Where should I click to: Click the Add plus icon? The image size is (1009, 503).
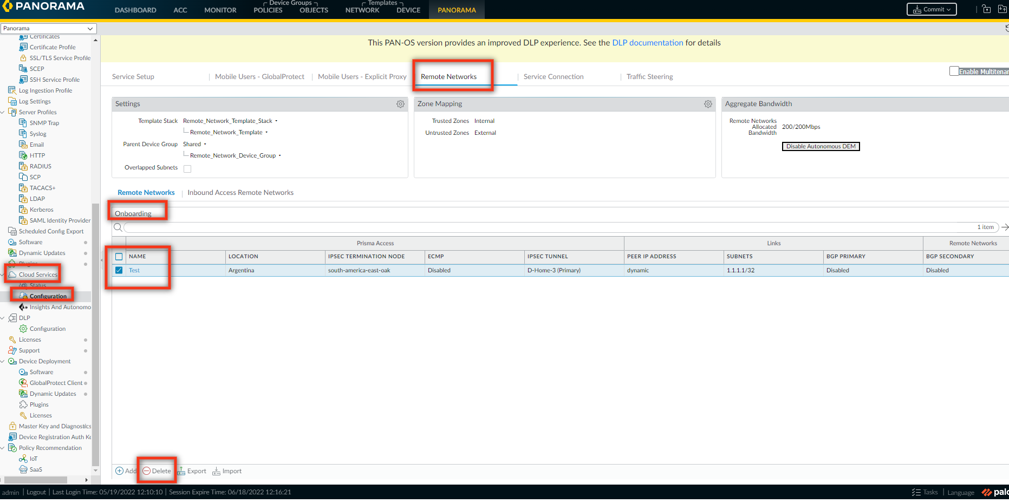click(120, 471)
